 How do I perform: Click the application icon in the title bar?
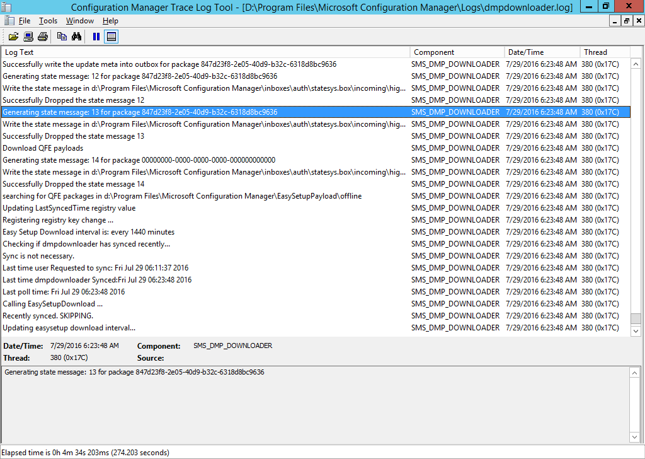tap(6, 6)
